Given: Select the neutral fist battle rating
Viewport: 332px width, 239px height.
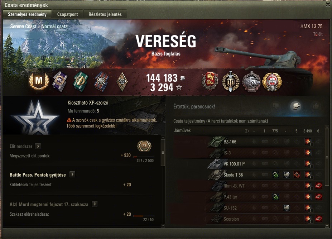Looking at the screenshot, I should 296,106.
